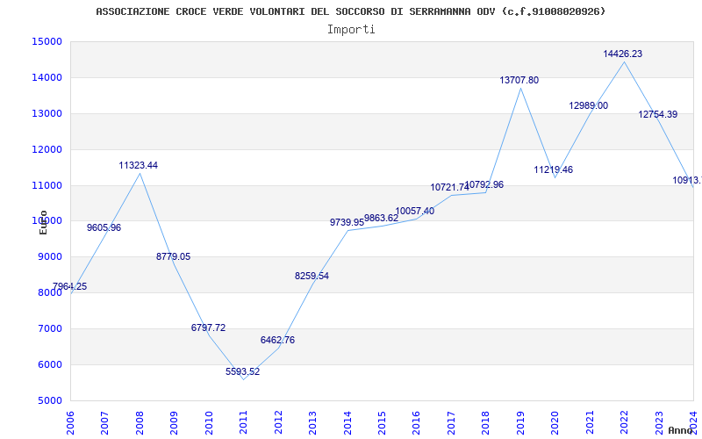Click the y-axis tick label 13000
Viewport: 702px width, 439px height.
[47, 113]
